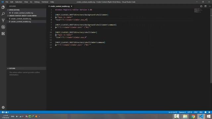Click the network signal tray icon
This screenshot has height=119, width=212.
coord(20,116)
